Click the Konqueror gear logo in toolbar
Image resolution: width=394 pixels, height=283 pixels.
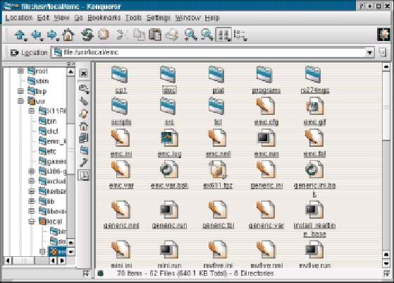point(383,35)
